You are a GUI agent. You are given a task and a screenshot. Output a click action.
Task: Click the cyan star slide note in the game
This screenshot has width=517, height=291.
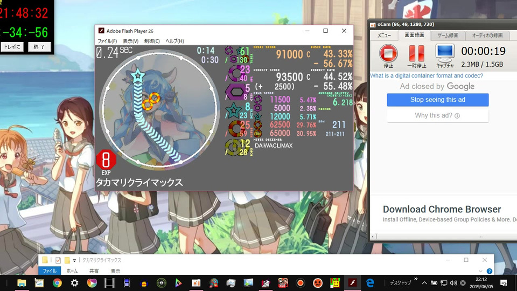[137, 76]
